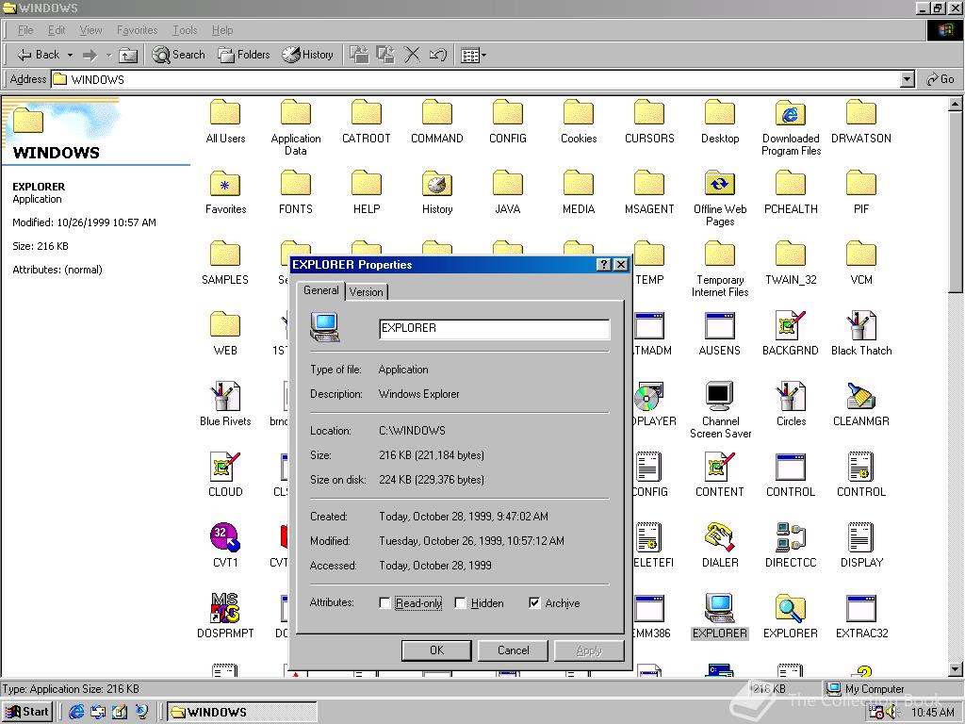Select the DIALER phone icon
The width and height of the screenshot is (965, 724).
720,538
